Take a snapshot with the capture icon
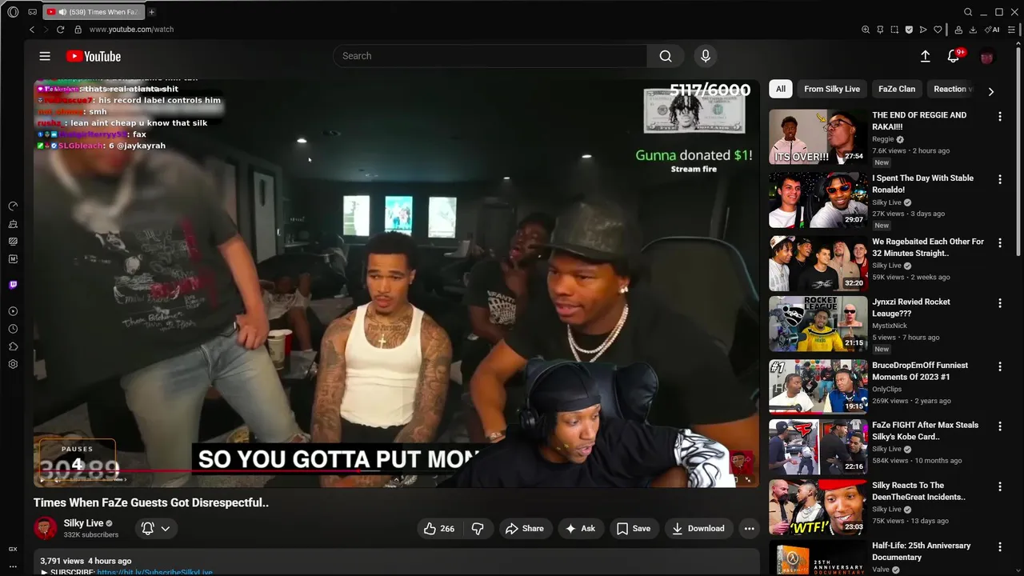Viewport: 1024px width, 576px height. [894, 30]
